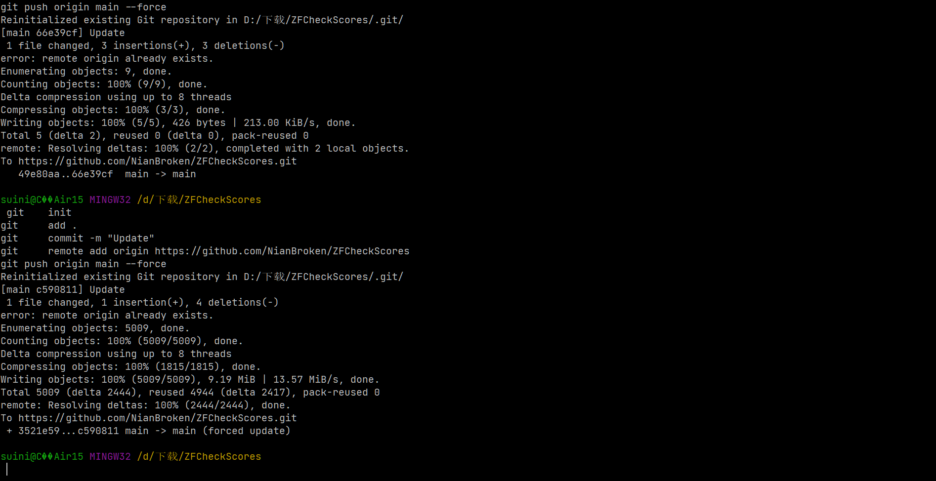936x481 pixels.
Task: Click the 'Enumerating objects: 5009' line
Action: 95,328
